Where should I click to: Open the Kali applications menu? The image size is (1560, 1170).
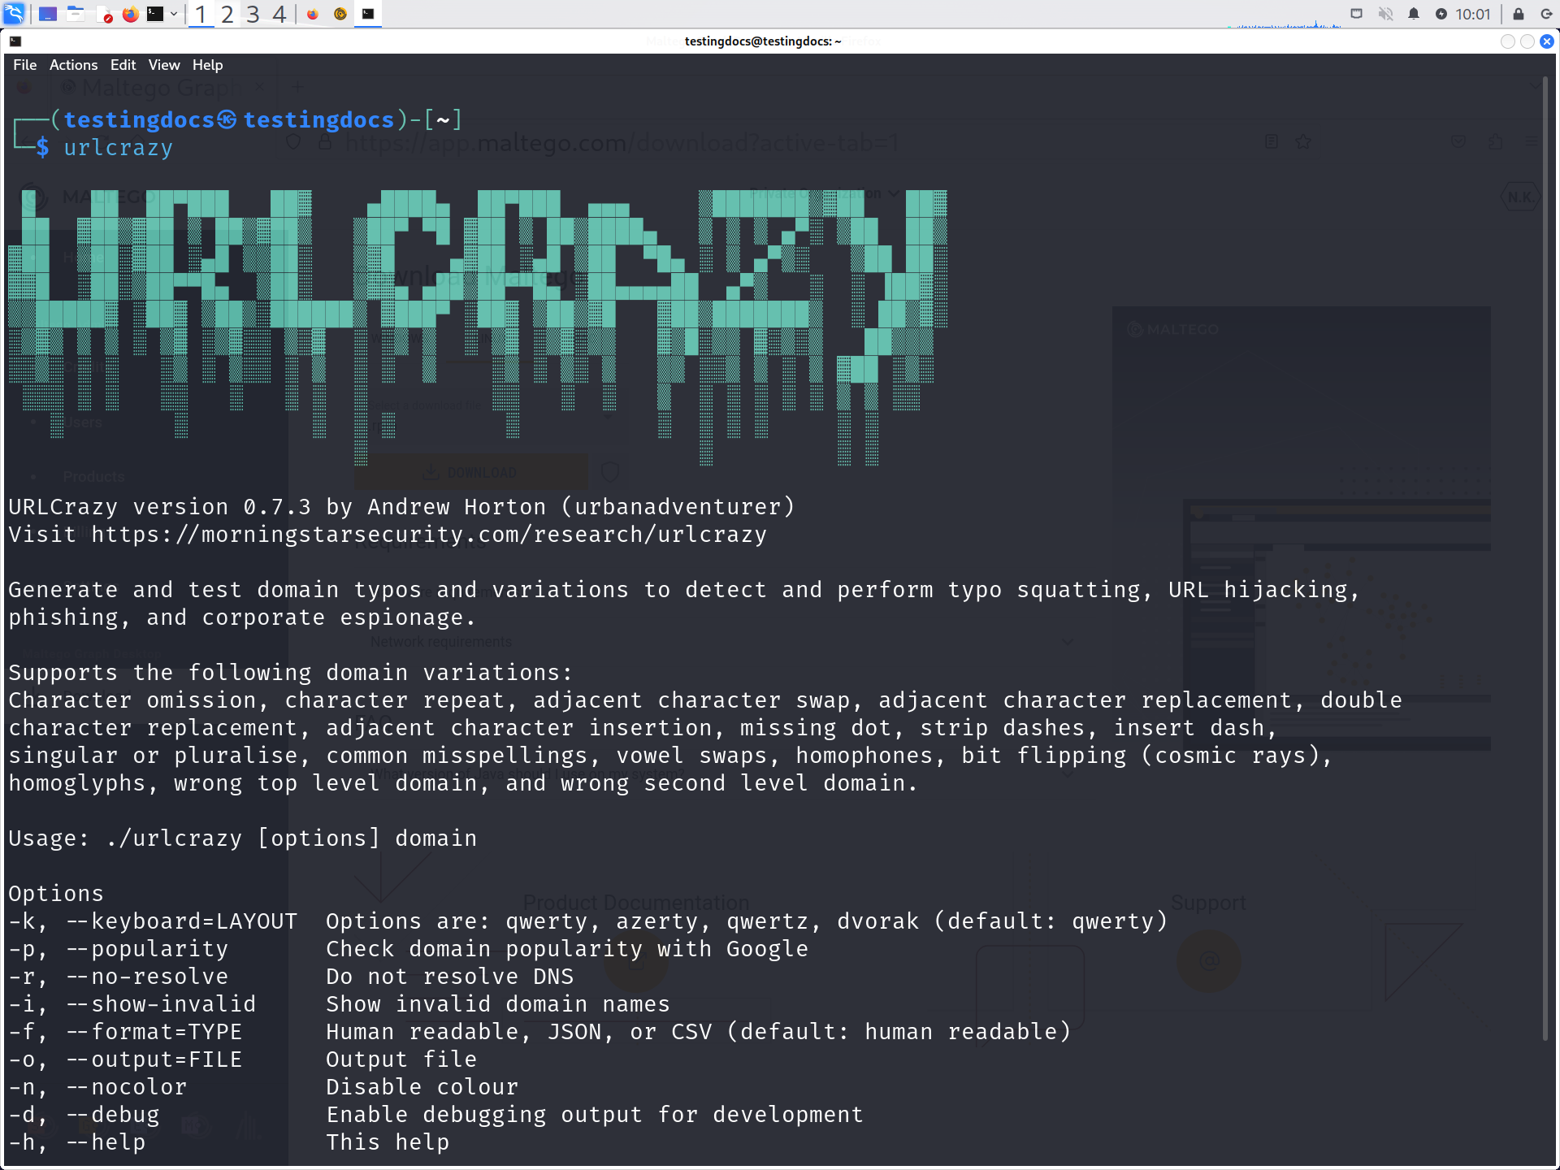[15, 14]
